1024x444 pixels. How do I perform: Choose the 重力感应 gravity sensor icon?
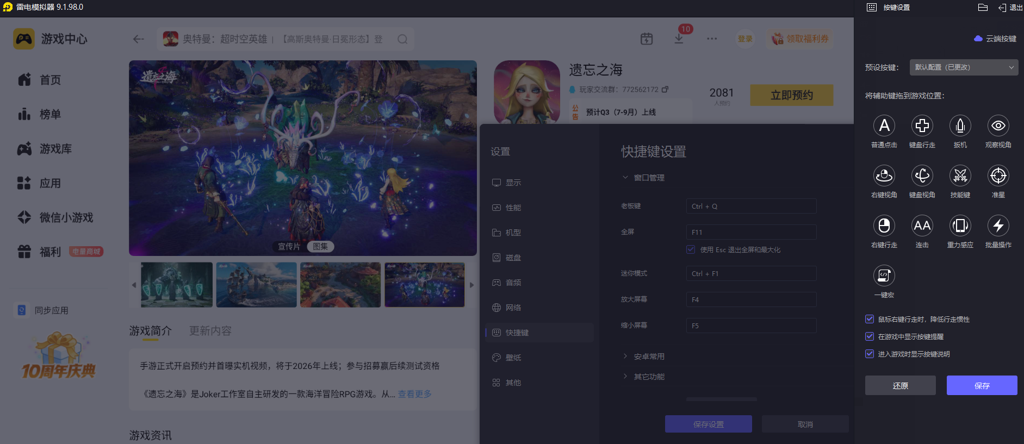point(960,226)
